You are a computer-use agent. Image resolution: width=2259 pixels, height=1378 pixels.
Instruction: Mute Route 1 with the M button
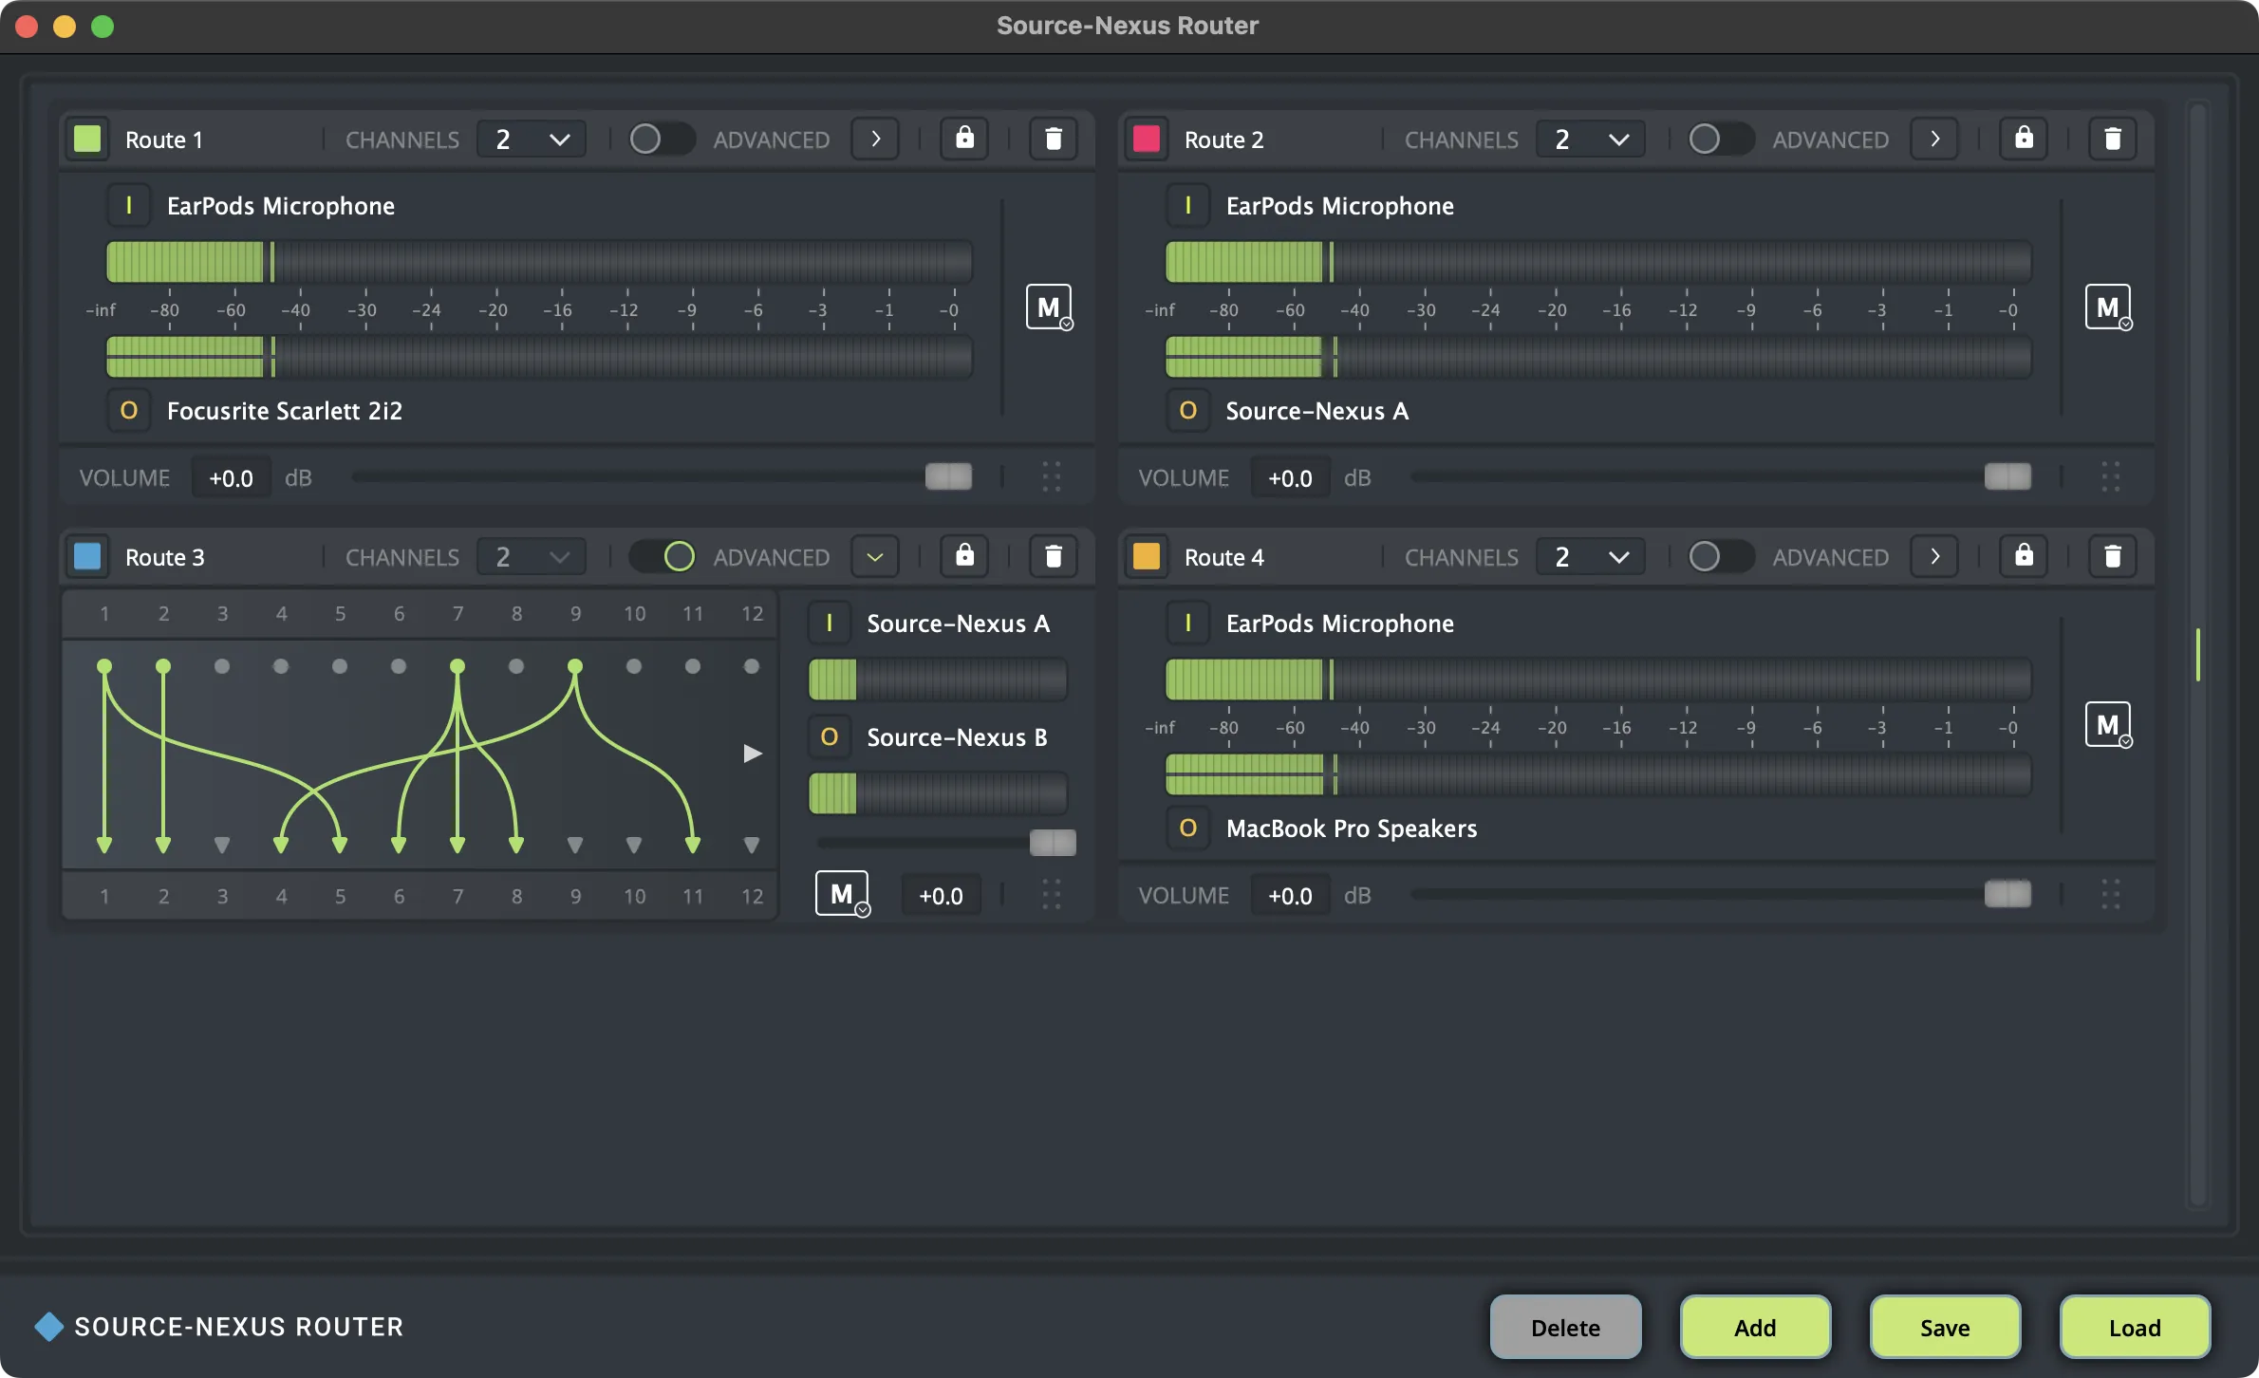click(1049, 307)
